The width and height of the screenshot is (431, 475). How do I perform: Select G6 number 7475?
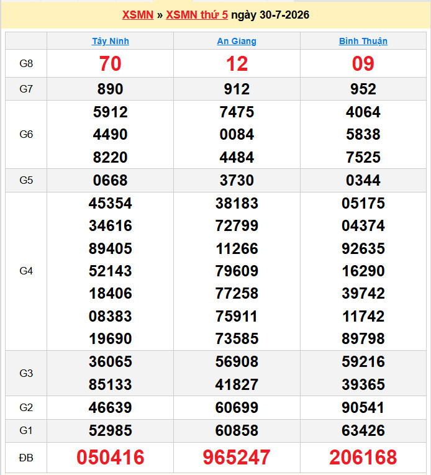tap(237, 112)
